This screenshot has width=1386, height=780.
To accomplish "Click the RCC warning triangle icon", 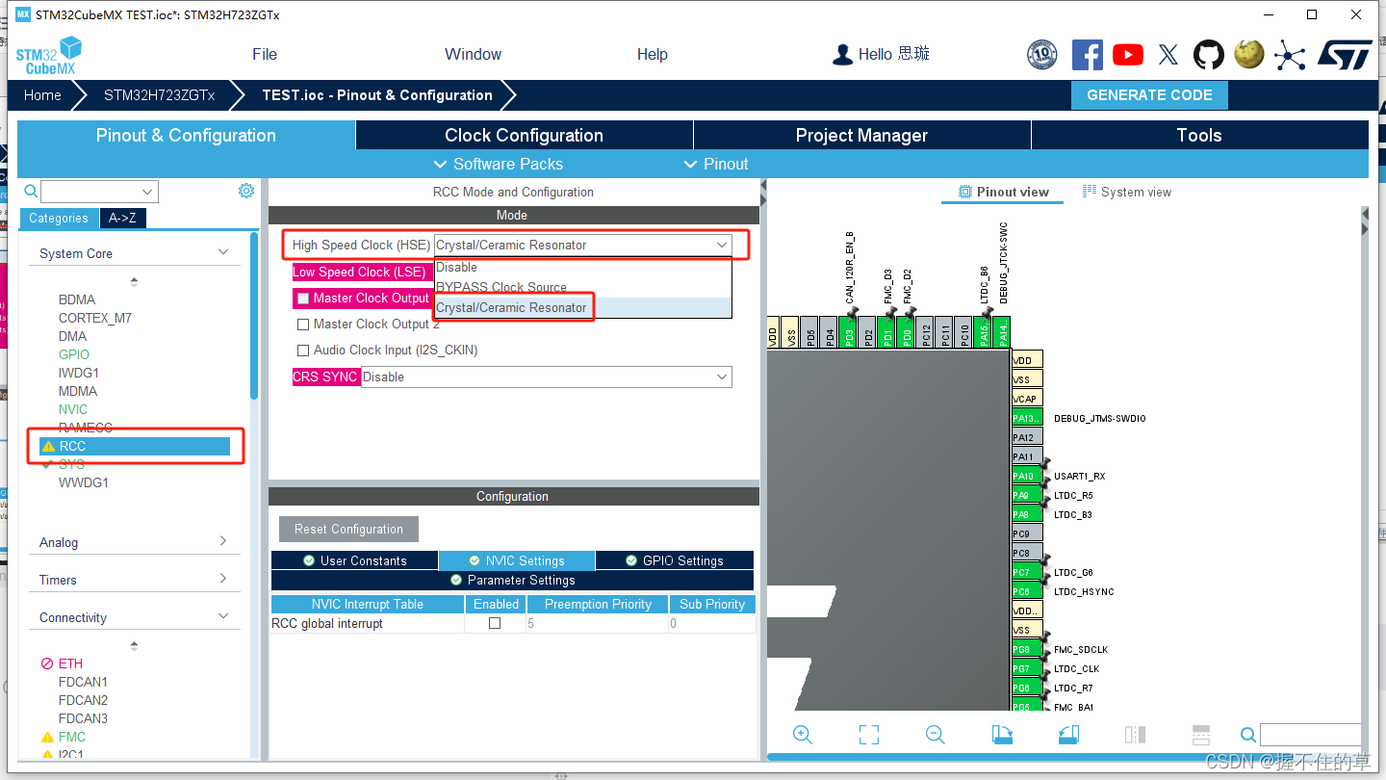I will click(x=48, y=447).
